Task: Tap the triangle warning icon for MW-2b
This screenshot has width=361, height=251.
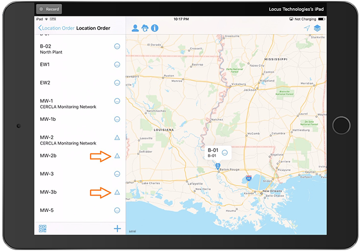Action: tap(117, 156)
